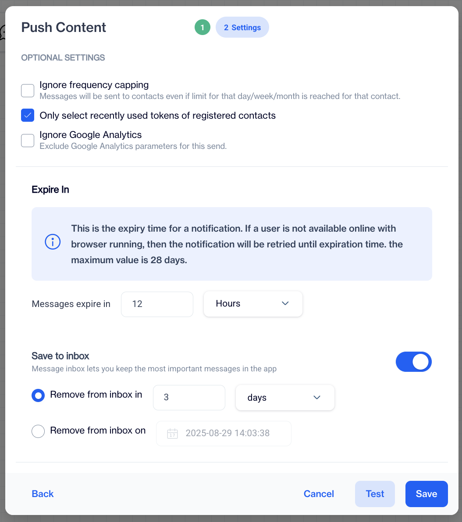
Task: Click the calendar icon in date field
Action: 172,434
